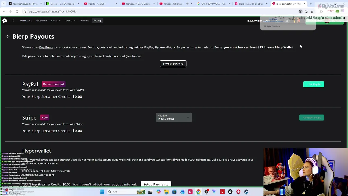Viewport: 348px width, 196px height.
Task: View site information icon in address bar
Action: tap(25, 11)
